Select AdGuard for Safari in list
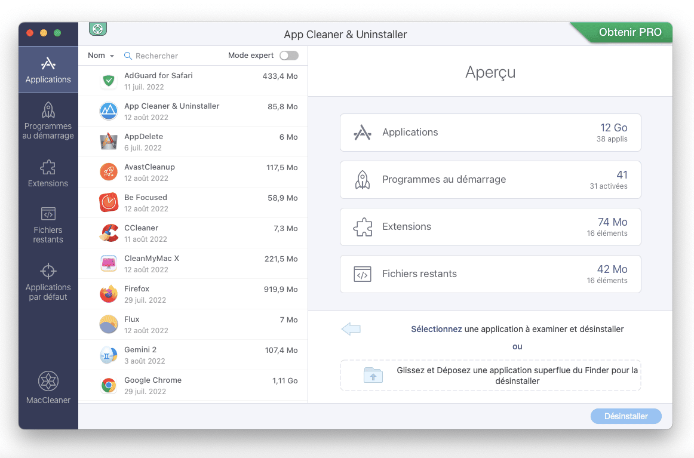The width and height of the screenshot is (694, 458). pyautogui.click(x=193, y=81)
